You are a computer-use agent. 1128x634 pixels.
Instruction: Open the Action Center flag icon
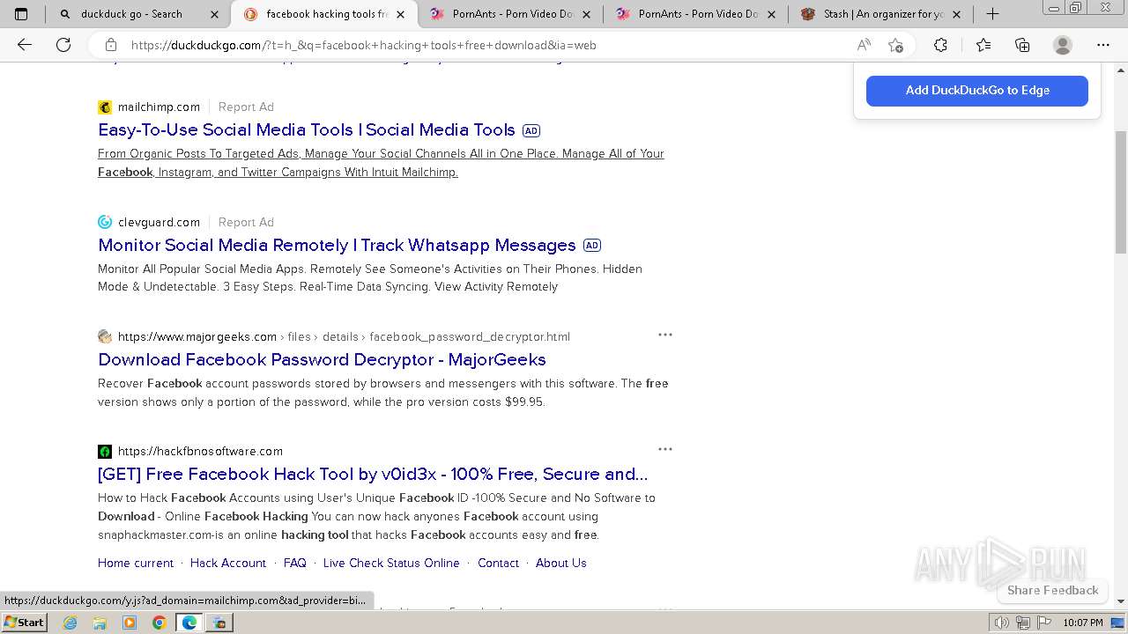point(1044,623)
